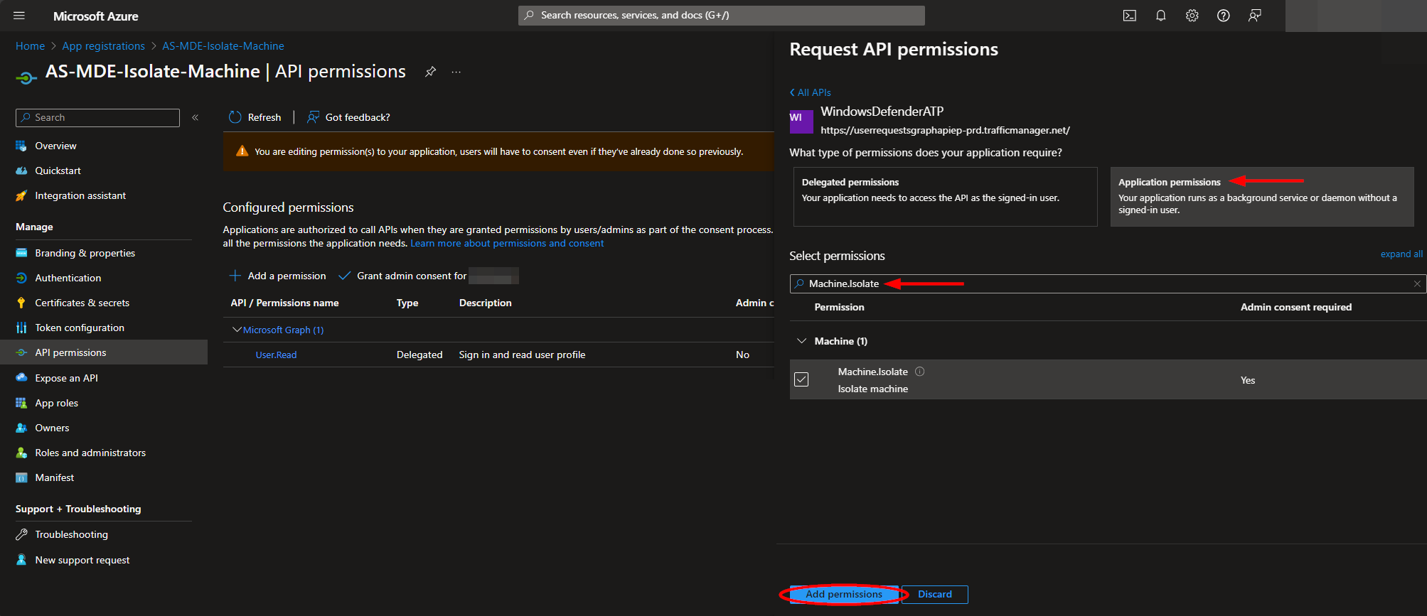Click the Refresh icon
The width and height of the screenshot is (1427, 616).
point(235,117)
